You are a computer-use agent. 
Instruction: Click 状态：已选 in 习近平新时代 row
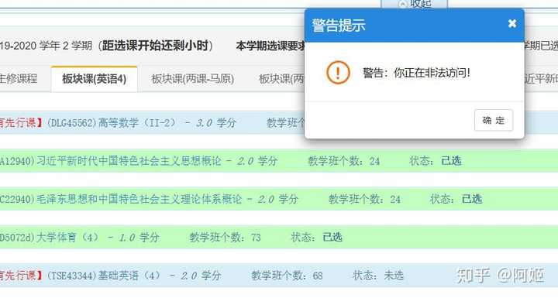(436, 161)
